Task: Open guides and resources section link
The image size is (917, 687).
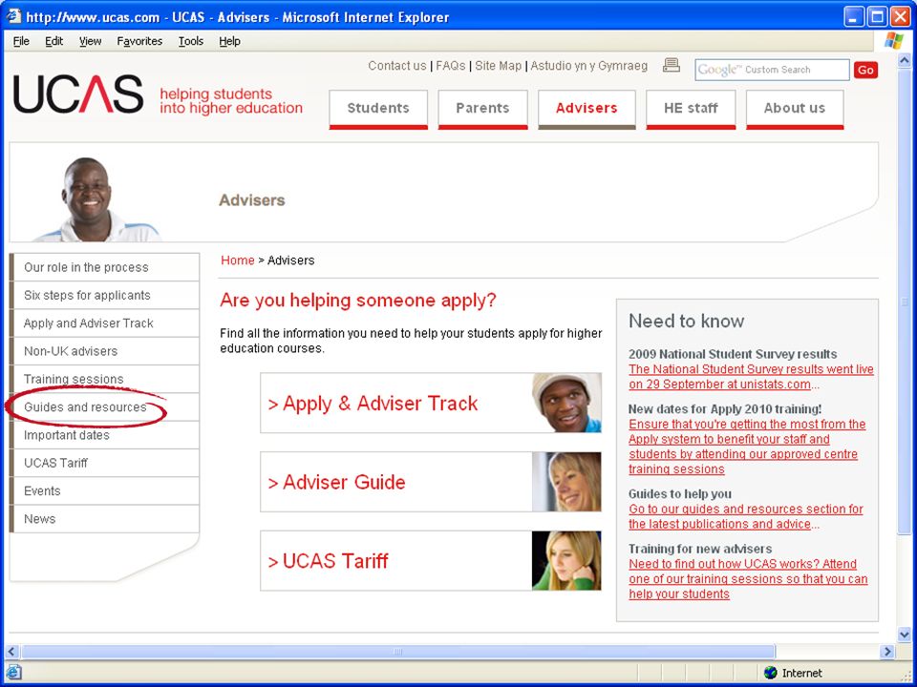Action: [746, 516]
